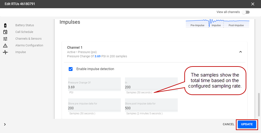Click the Channels & Sensors tune icon
Screen dimensions: 261x133
pyautogui.click(x=5, y=39)
